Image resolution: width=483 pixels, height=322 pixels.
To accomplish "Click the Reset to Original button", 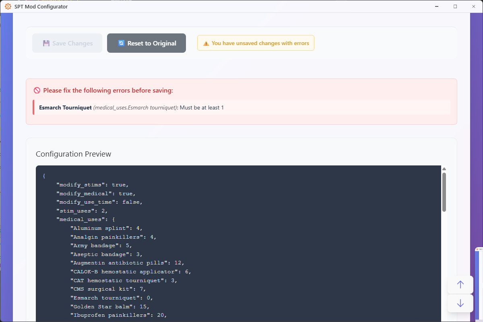I will point(147,43).
